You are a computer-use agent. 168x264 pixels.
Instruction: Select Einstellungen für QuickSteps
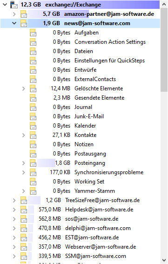(109, 61)
